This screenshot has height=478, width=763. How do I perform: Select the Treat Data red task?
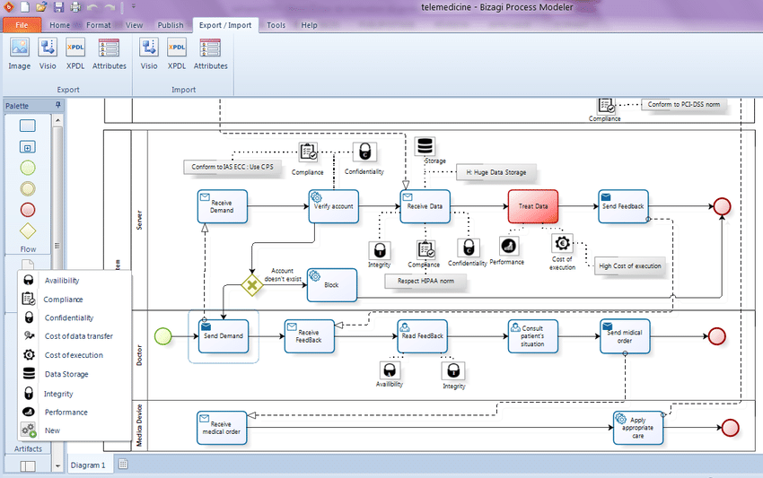point(533,206)
